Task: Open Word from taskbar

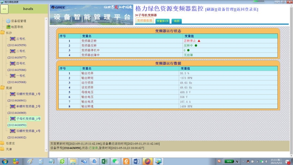Action: [136, 161]
